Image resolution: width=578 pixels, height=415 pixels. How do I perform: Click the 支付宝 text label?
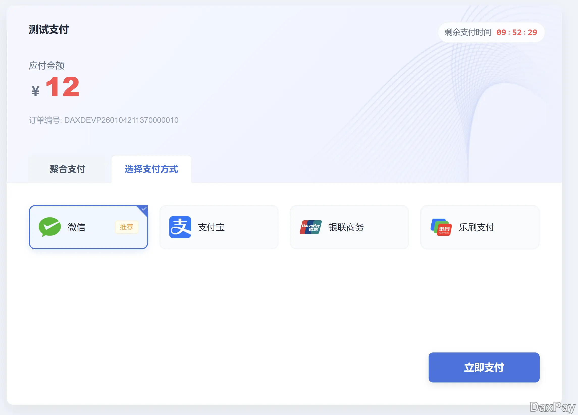pyautogui.click(x=211, y=228)
